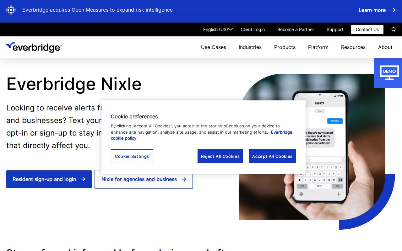Image resolution: width=402 pixels, height=251 pixels.
Task: Expand the English (US) language dropdown
Action: coord(218,29)
